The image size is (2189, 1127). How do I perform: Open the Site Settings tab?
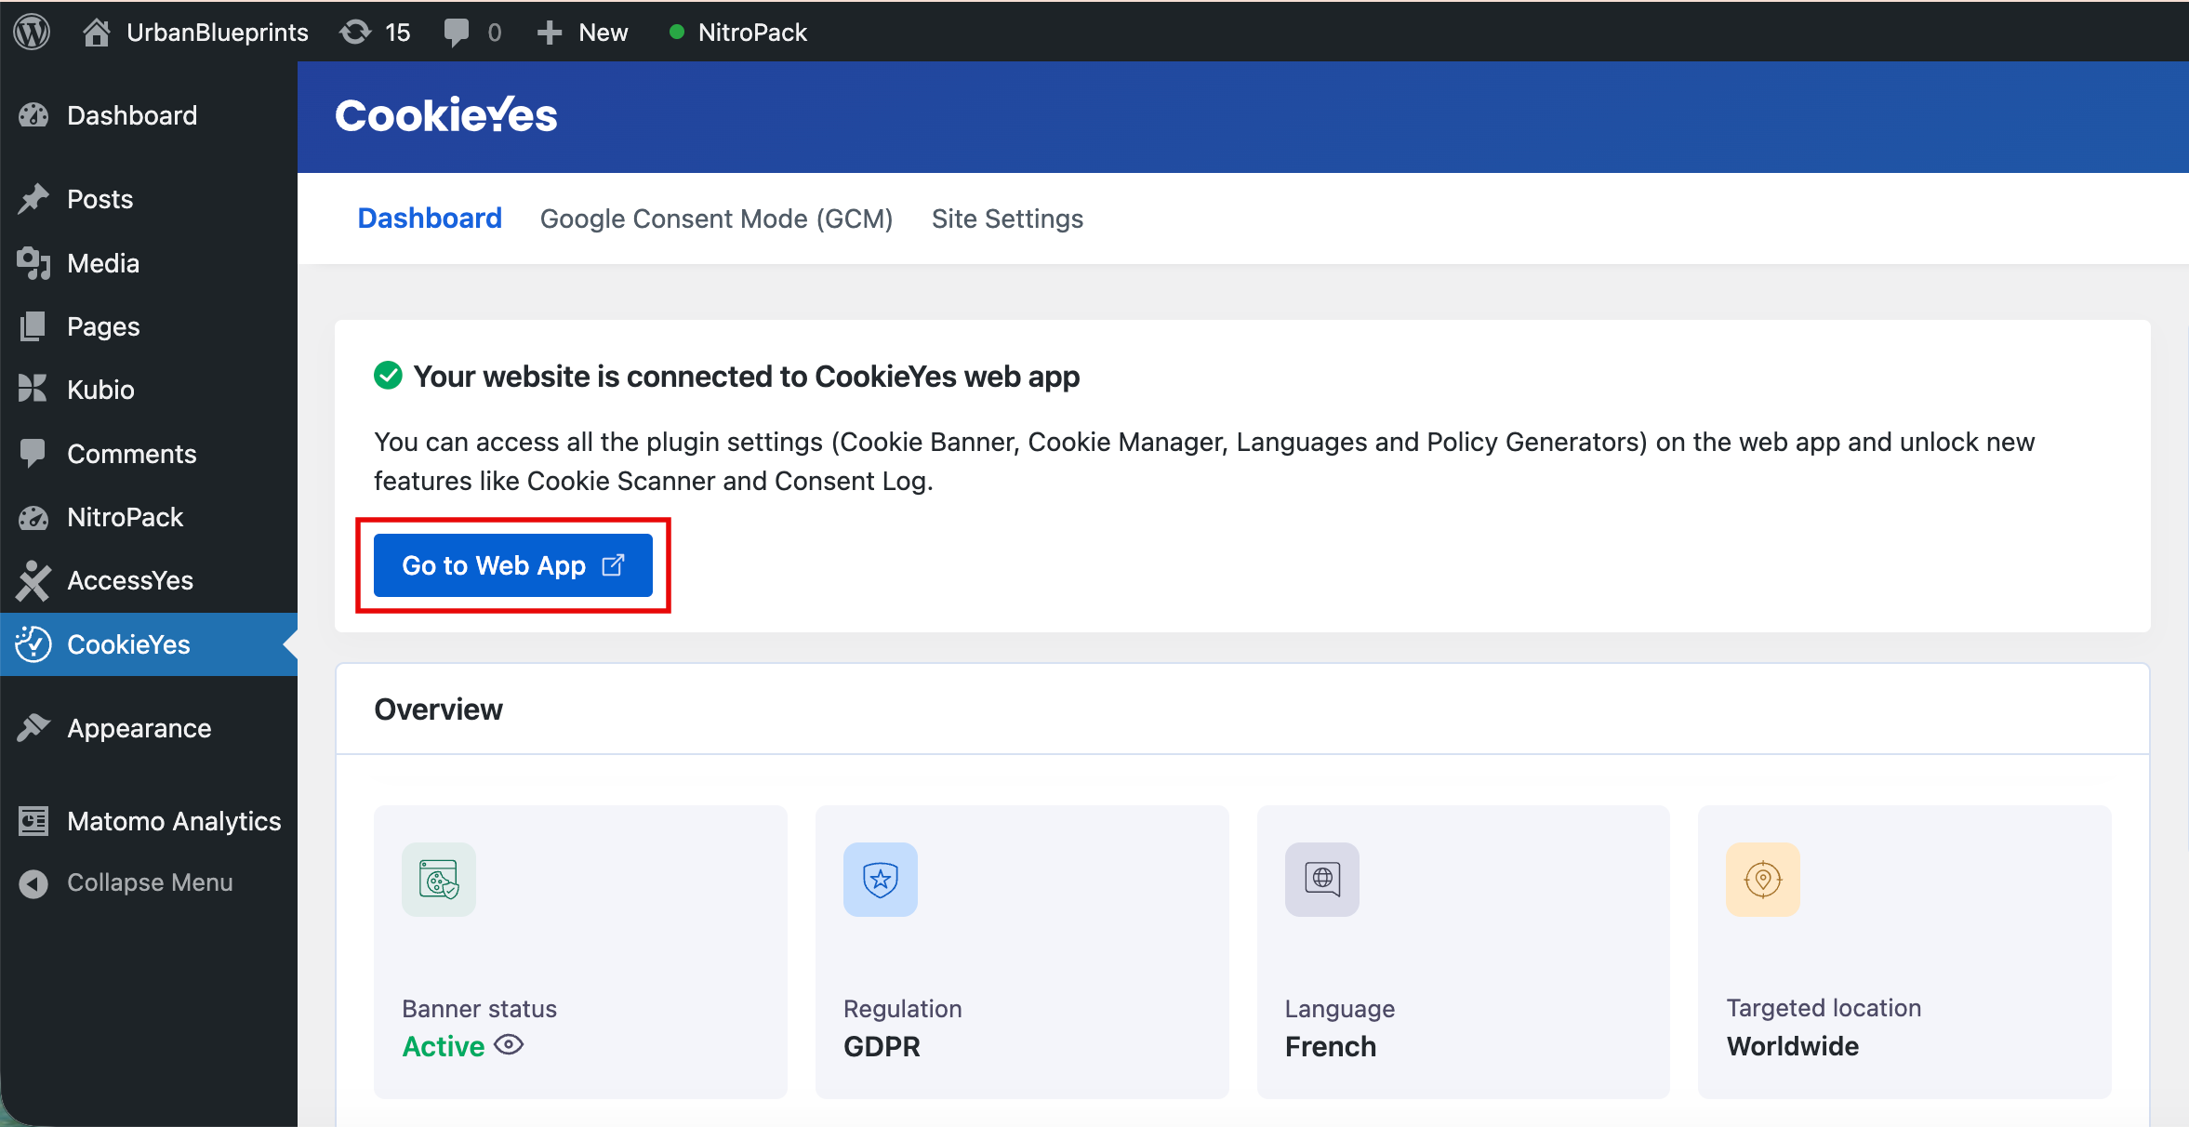coord(1007,219)
